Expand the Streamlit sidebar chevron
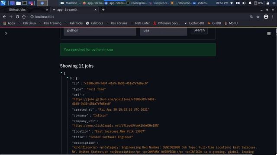Screen dimensions: 277x155 pos(6,33)
